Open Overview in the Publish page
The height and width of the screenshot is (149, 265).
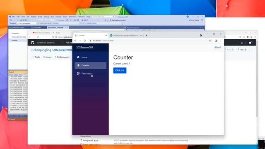pos(15,33)
